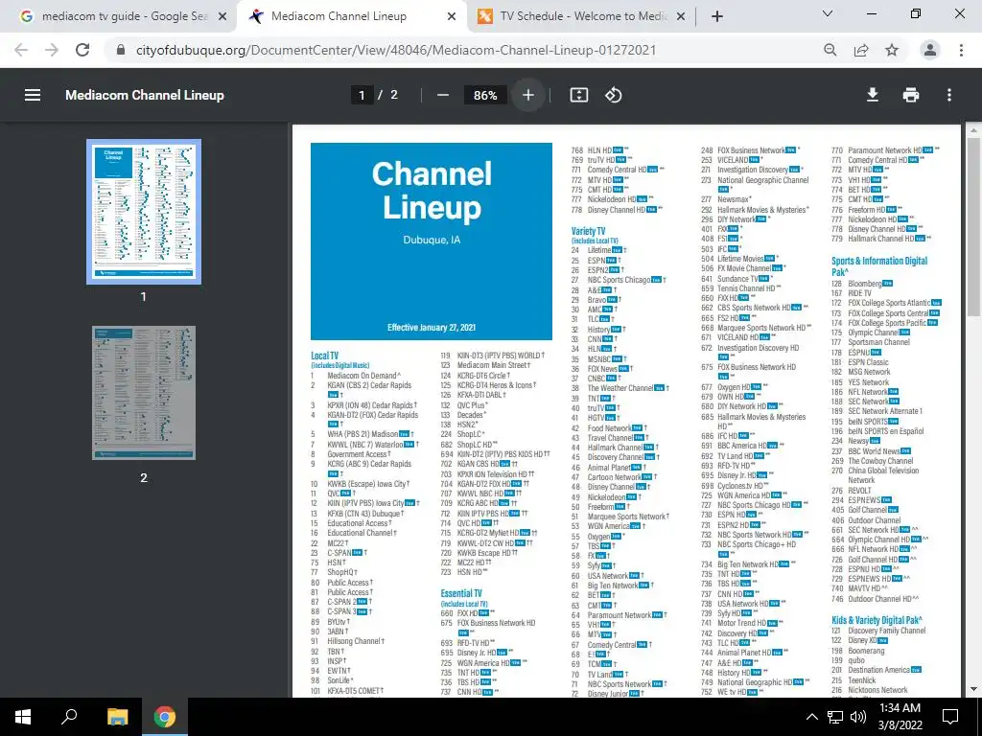Share this page icon in address bar
982x736 pixels.
(x=861, y=50)
